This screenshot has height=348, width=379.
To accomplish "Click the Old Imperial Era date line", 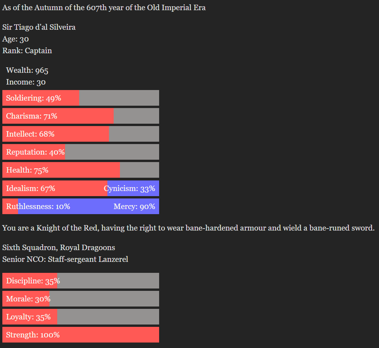I will coord(104,8).
